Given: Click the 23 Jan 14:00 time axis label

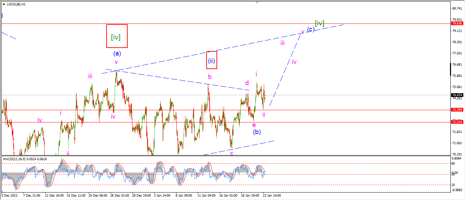Looking at the screenshot, I should click(271, 196).
